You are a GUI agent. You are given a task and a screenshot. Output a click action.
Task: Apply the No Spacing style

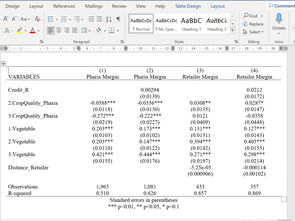point(166,24)
